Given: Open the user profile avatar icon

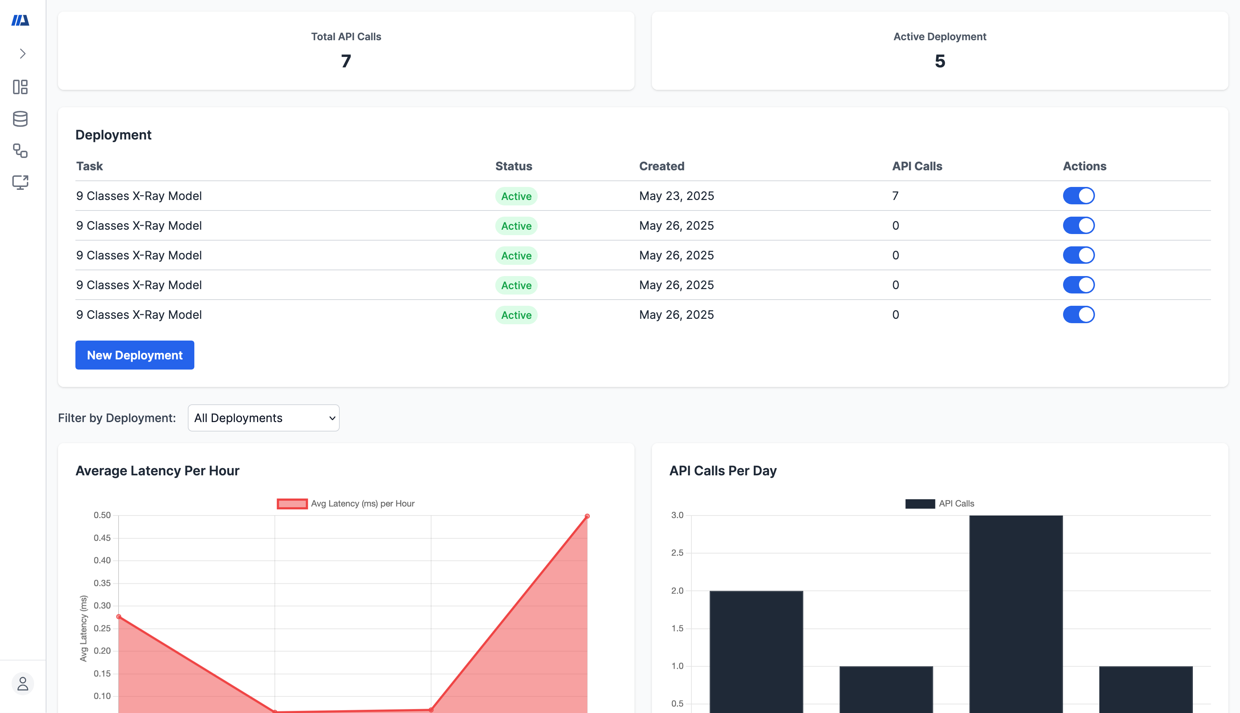Looking at the screenshot, I should tap(22, 683).
